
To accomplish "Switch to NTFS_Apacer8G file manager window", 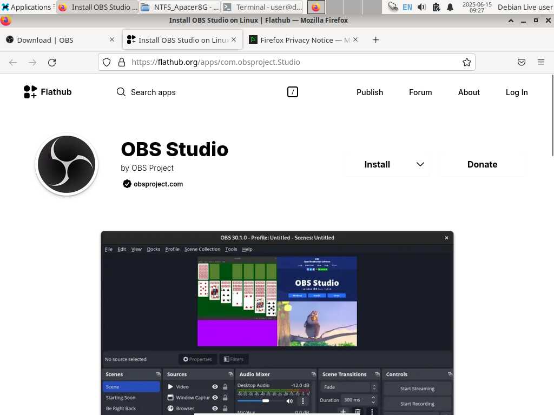I will pos(180,7).
